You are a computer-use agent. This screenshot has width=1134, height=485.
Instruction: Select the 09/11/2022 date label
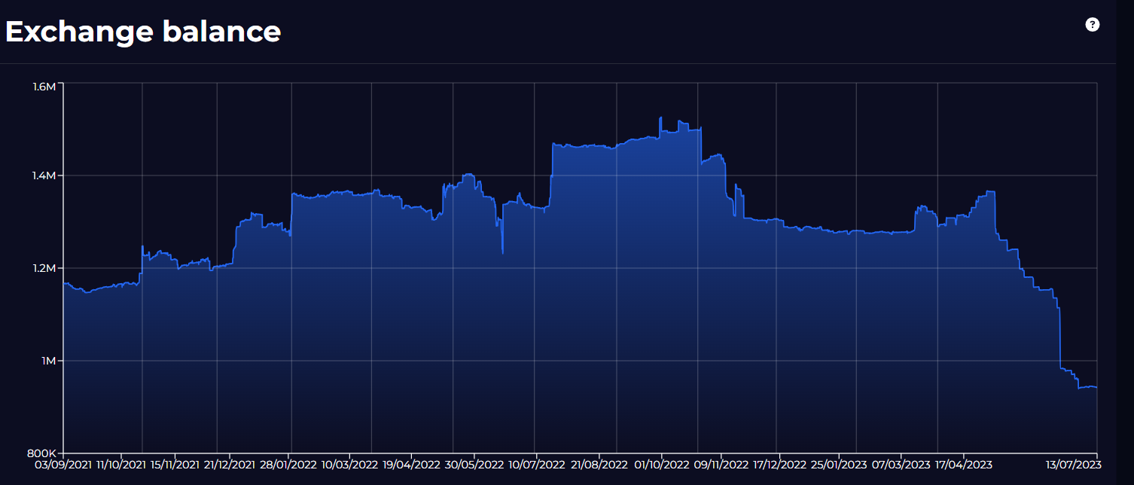[721, 465]
